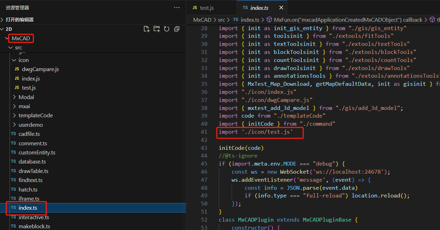Select the index.ts editor tab
Image resolution: width=440 pixels, height=230 pixels.
click(x=259, y=8)
